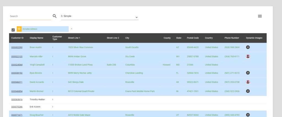This screenshot has height=117, width=282.
Task: Open customer ID 000022120 link
Action: 17,56
